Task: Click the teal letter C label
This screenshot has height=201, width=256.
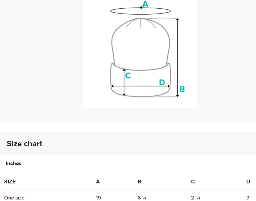Action: coord(128,76)
